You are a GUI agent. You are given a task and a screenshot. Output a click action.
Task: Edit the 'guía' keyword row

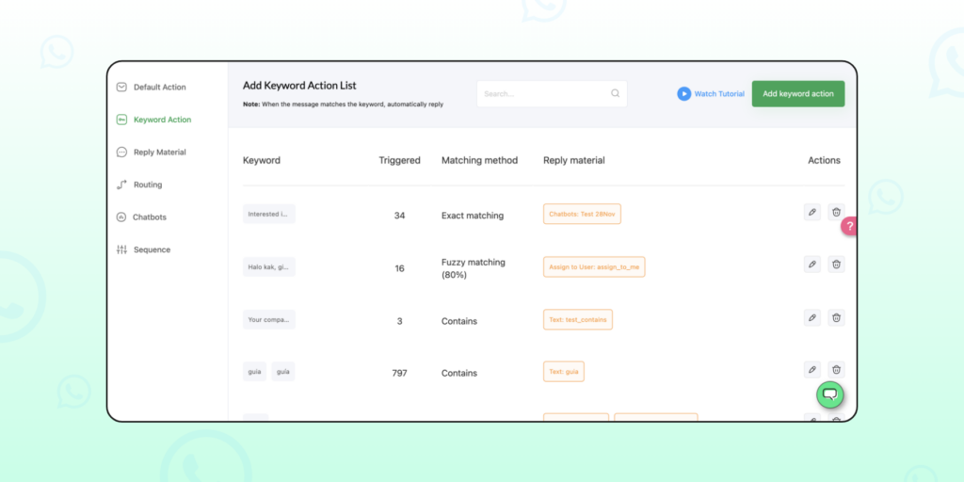pos(812,369)
